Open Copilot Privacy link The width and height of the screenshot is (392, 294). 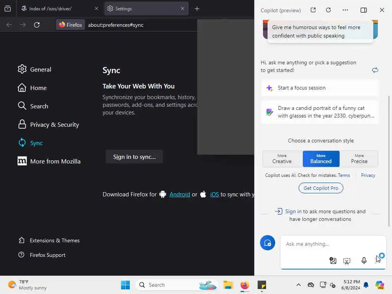tap(368, 175)
